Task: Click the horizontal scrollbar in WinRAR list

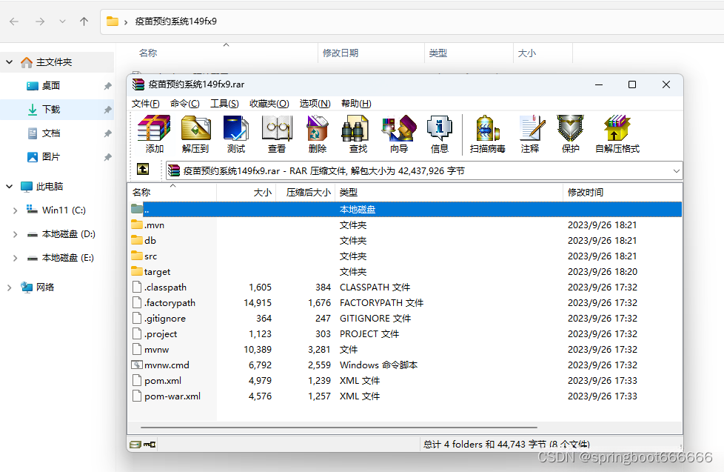Action: click(339, 428)
